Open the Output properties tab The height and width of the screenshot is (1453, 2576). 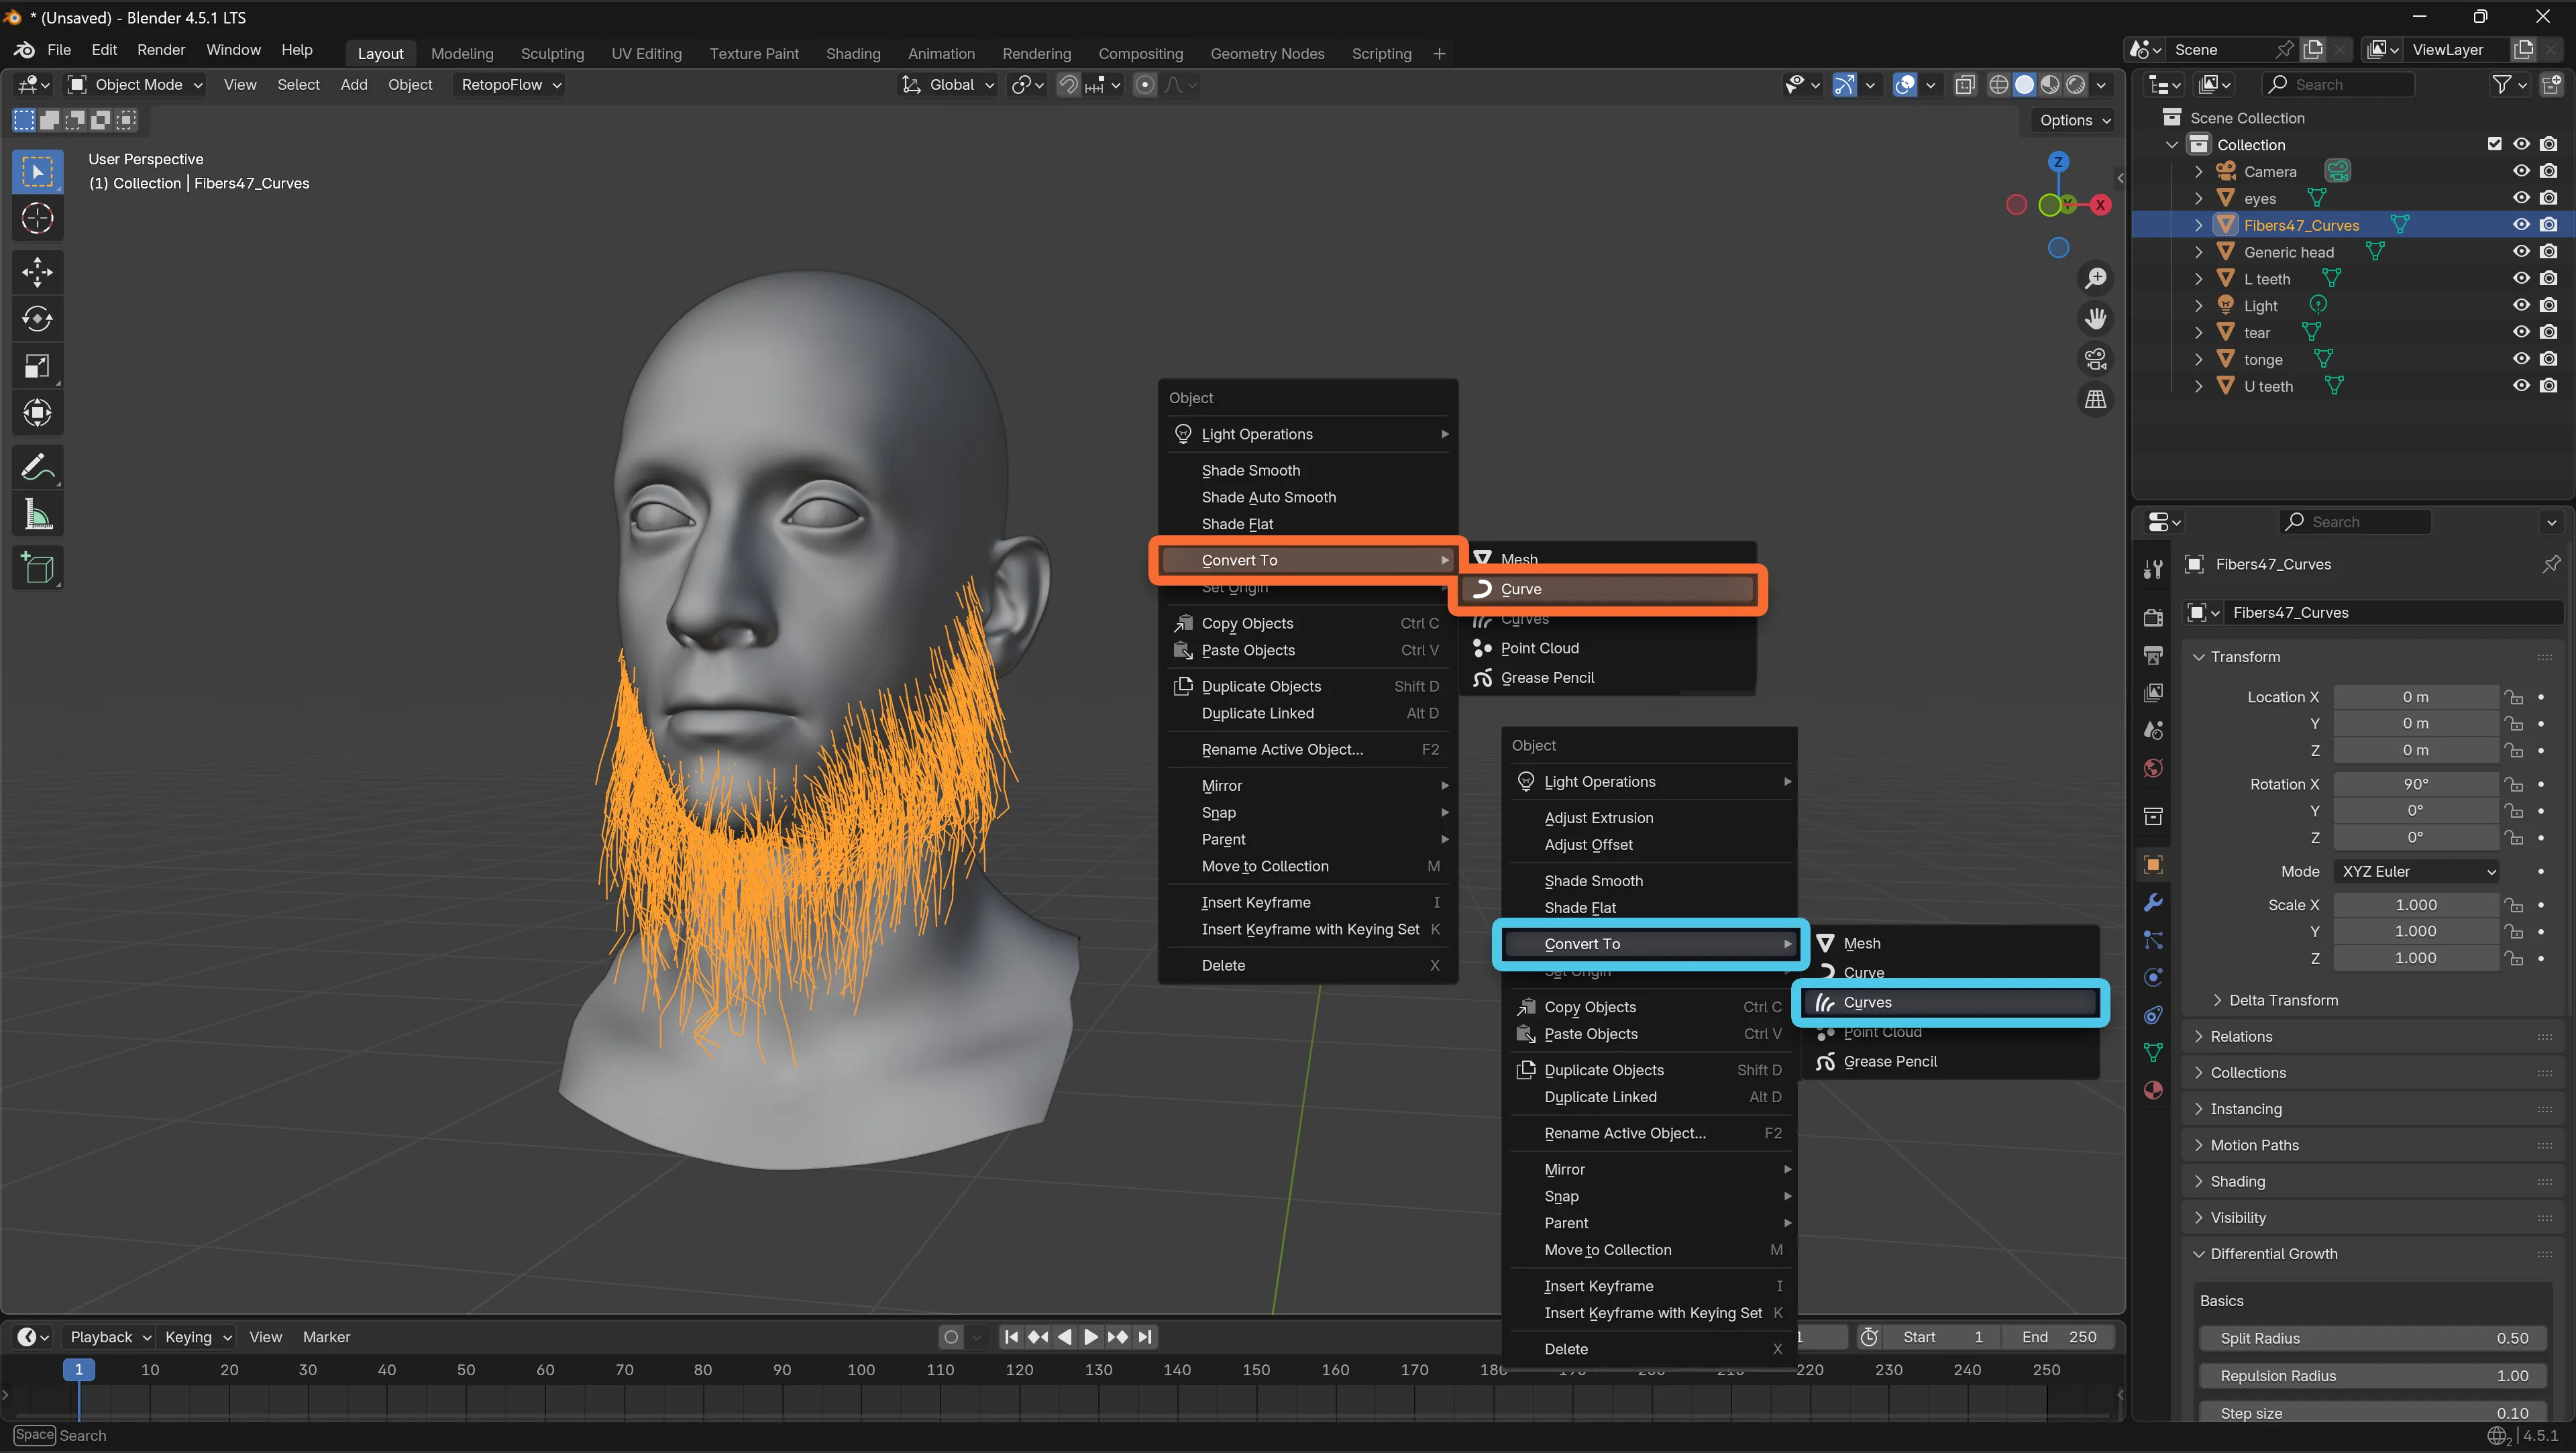pos(2153,655)
